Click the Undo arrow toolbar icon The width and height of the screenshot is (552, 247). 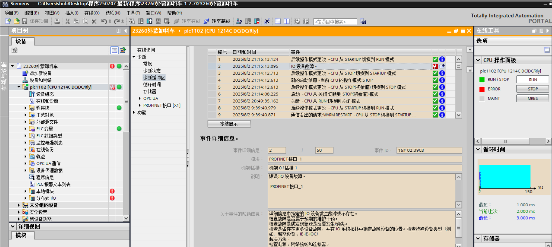[104, 21]
